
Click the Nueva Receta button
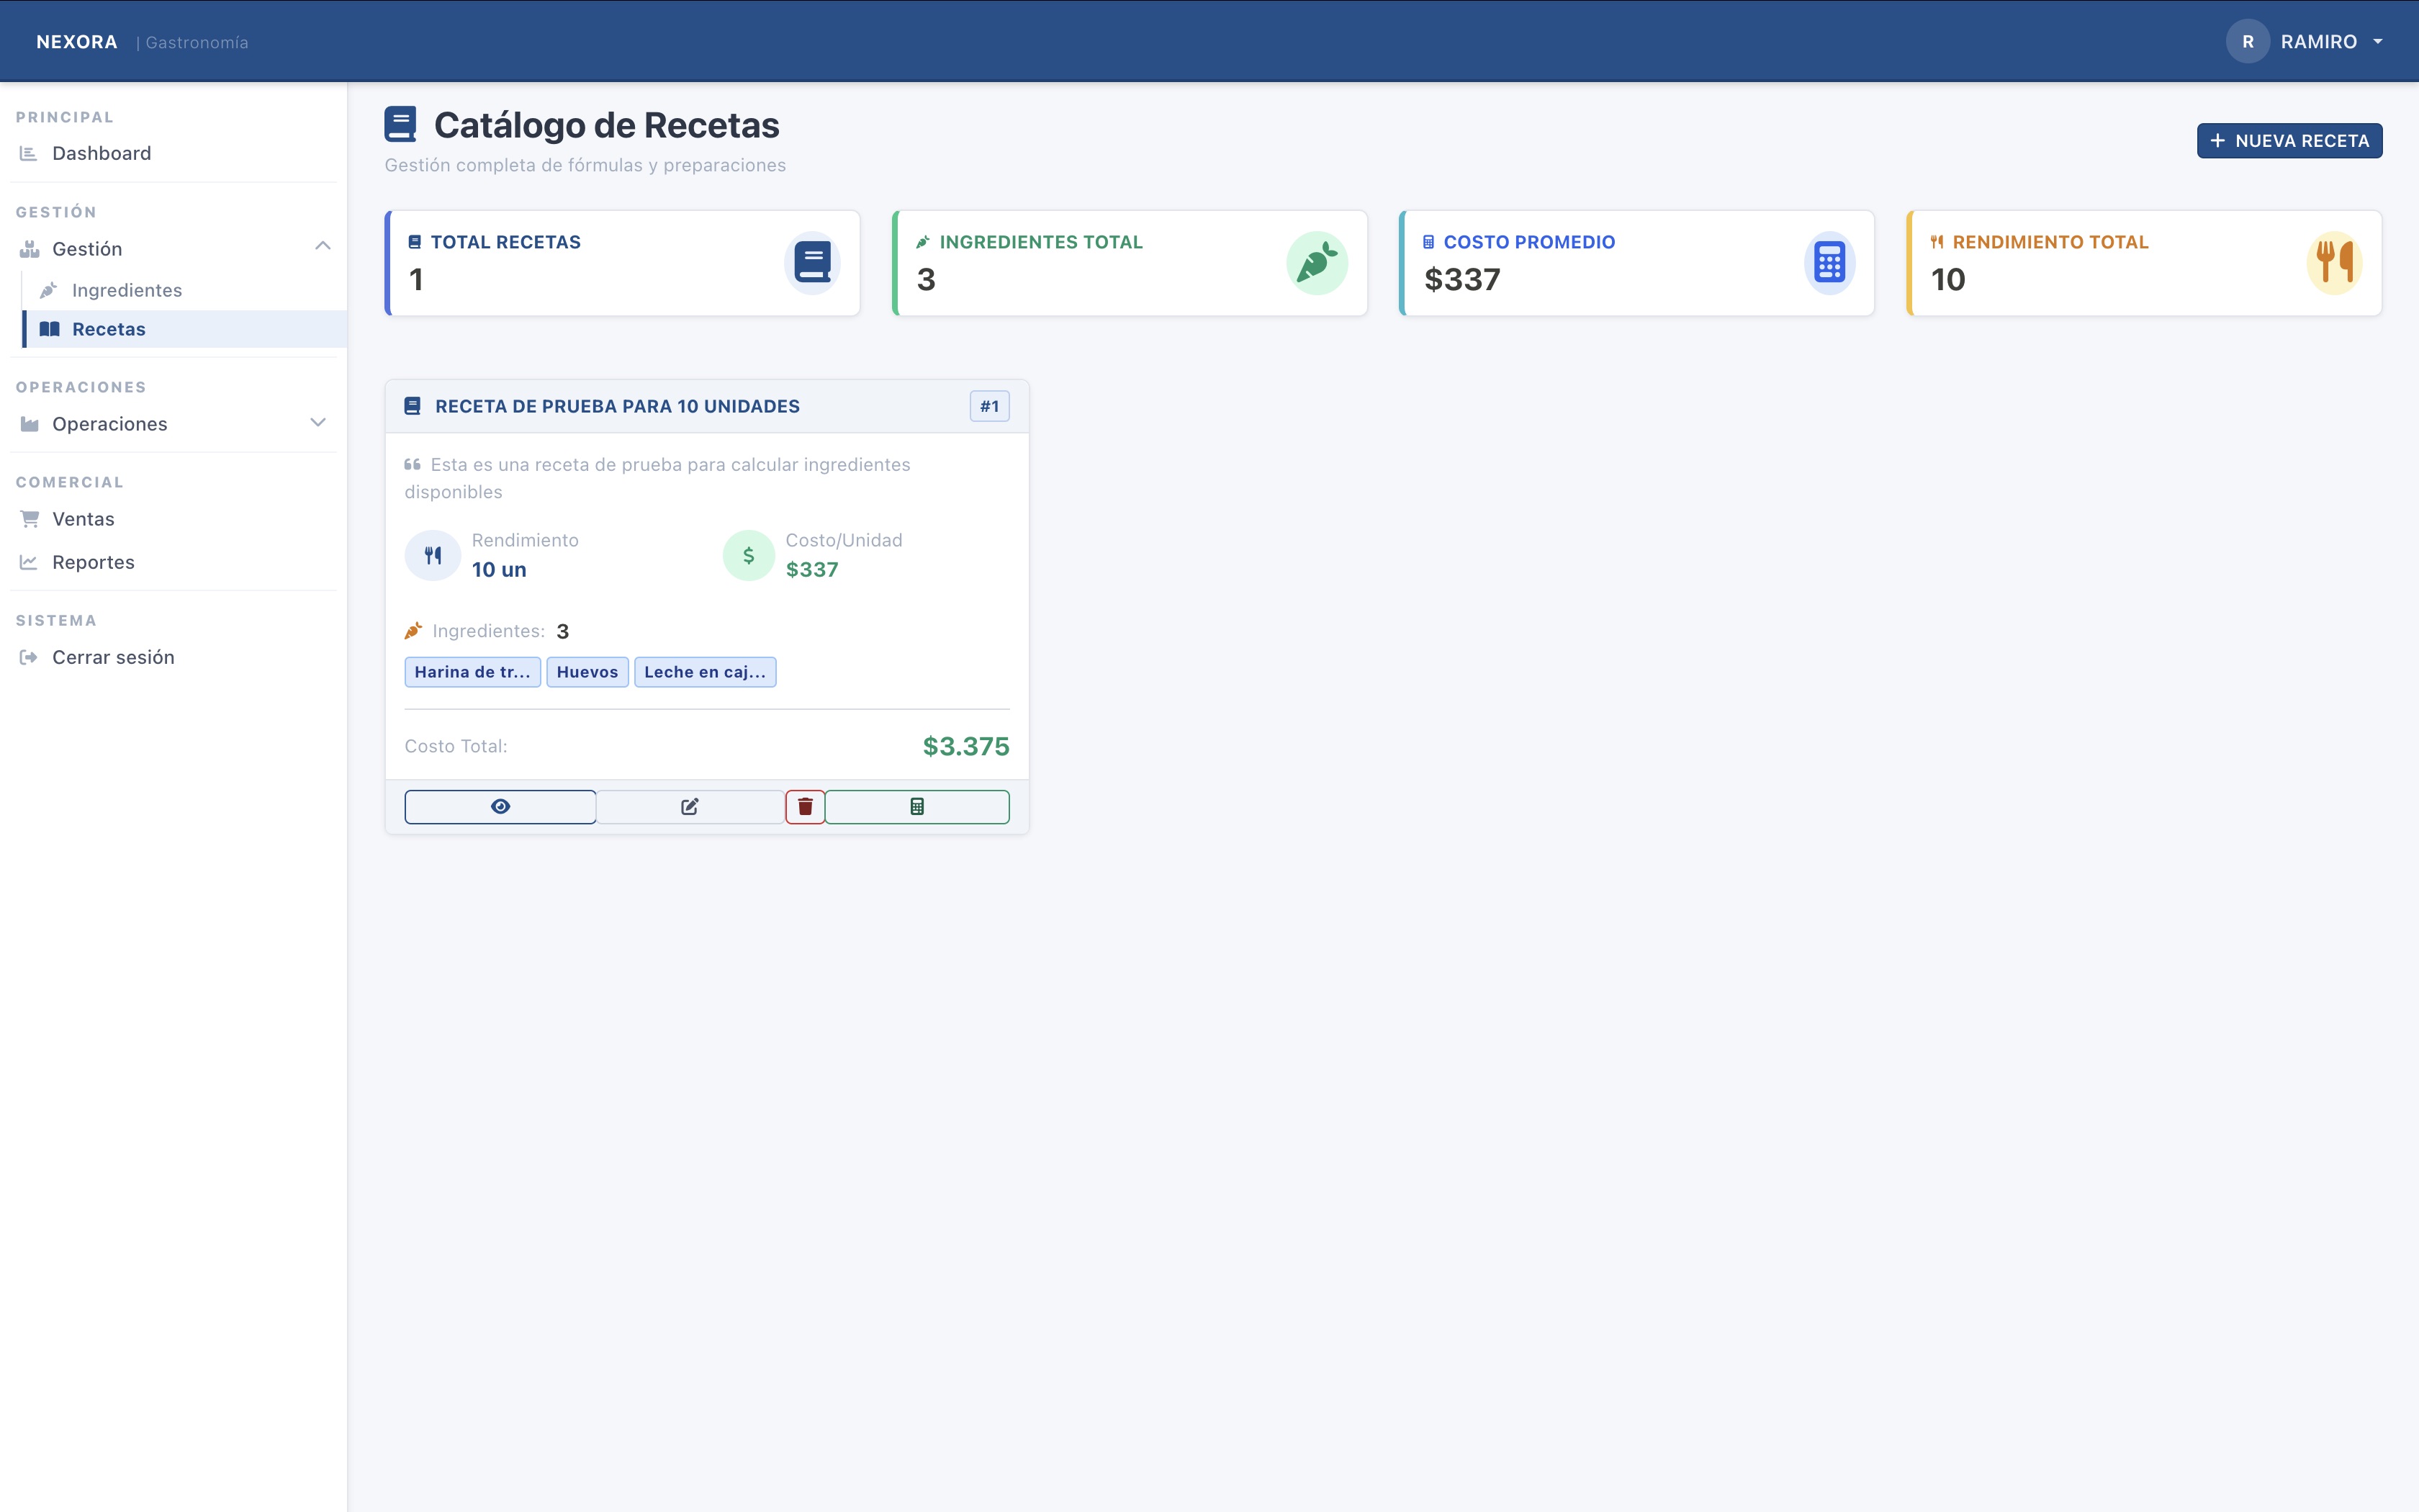tap(2289, 141)
